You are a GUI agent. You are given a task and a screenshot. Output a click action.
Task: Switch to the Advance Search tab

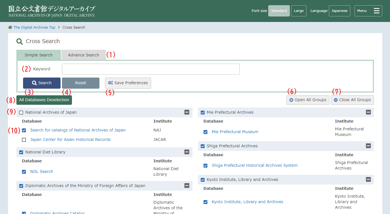(x=84, y=55)
